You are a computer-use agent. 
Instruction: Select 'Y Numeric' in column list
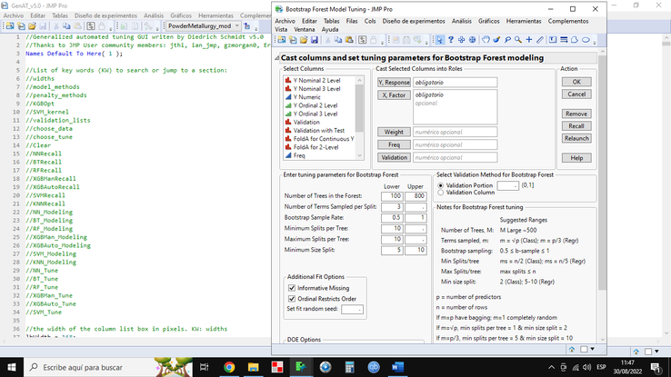(x=306, y=97)
